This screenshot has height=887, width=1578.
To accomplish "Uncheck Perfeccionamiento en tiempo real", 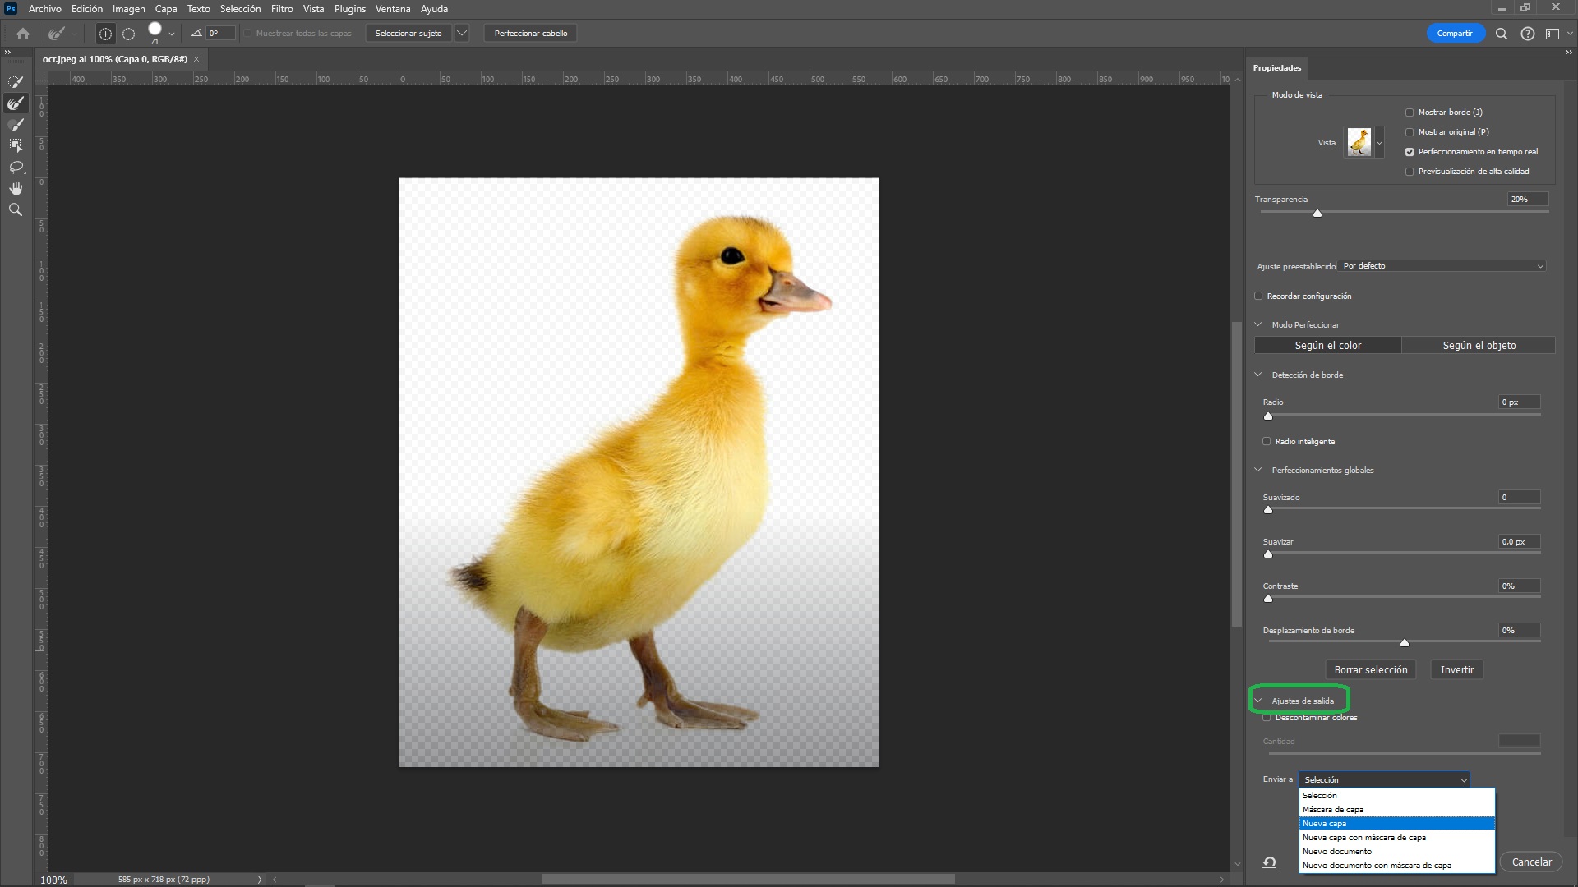I will [x=1410, y=152].
